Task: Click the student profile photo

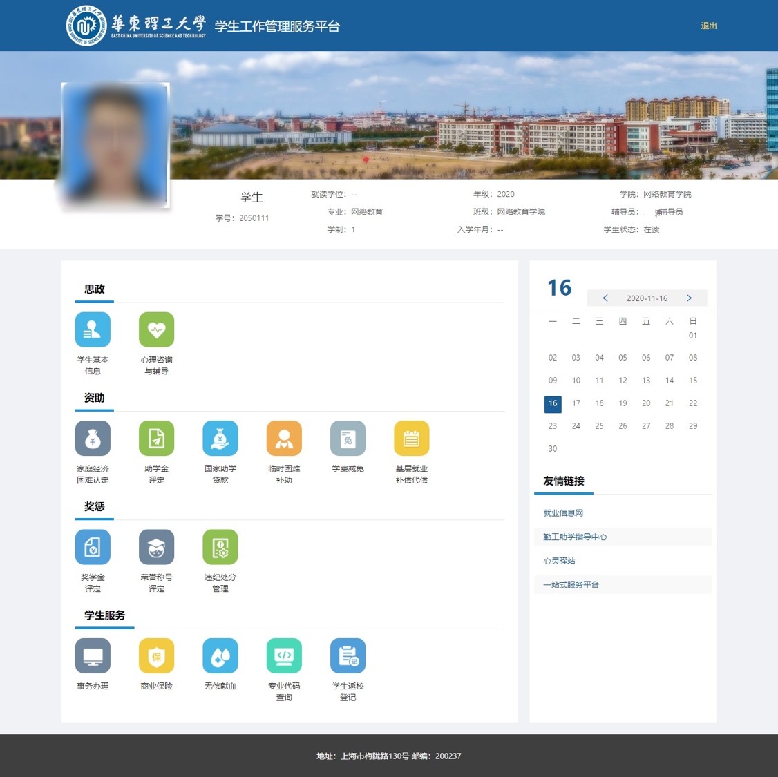Action: coord(115,145)
